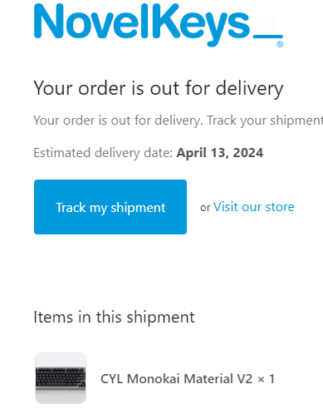Click the year '2024' in delivery date

click(248, 153)
